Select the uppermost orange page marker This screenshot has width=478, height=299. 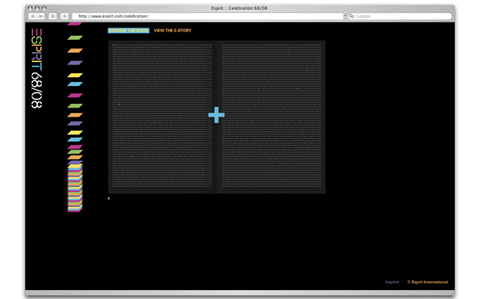tap(75, 51)
